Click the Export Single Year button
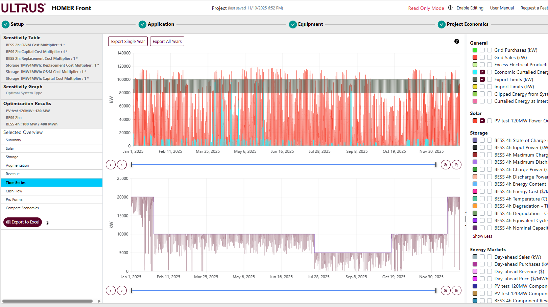Viewport: 548px width, 307px height. pos(128,41)
